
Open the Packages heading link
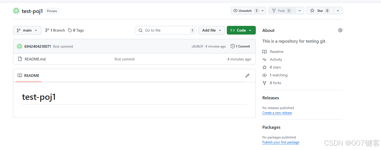[271, 127]
